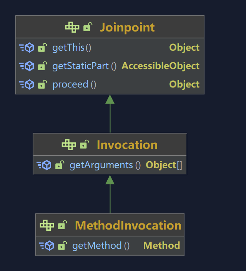Click the lock icon beside Invocation title

[x=84, y=145]
